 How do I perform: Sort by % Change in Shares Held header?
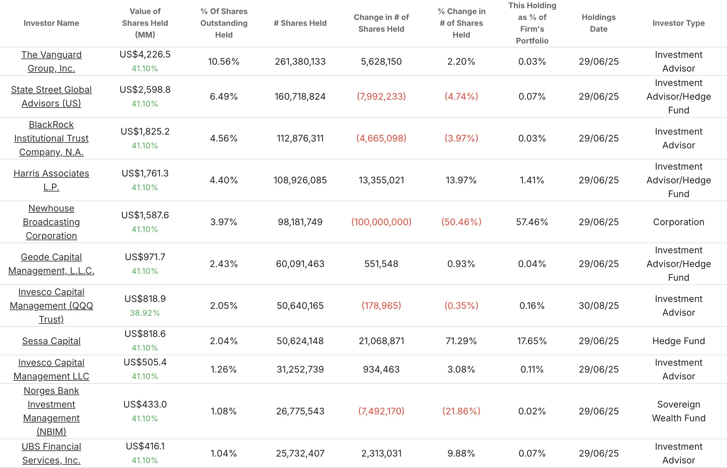tap(461, 23)
